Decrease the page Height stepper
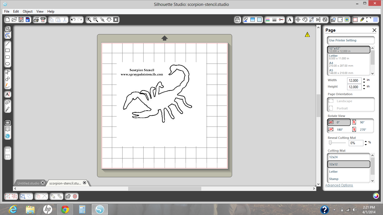383x215 pixels. click(x=364, y=89)
